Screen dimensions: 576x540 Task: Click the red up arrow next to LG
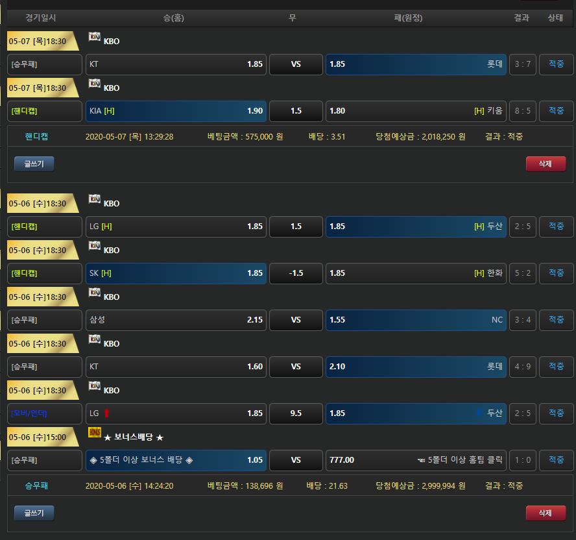coord(106,413)
